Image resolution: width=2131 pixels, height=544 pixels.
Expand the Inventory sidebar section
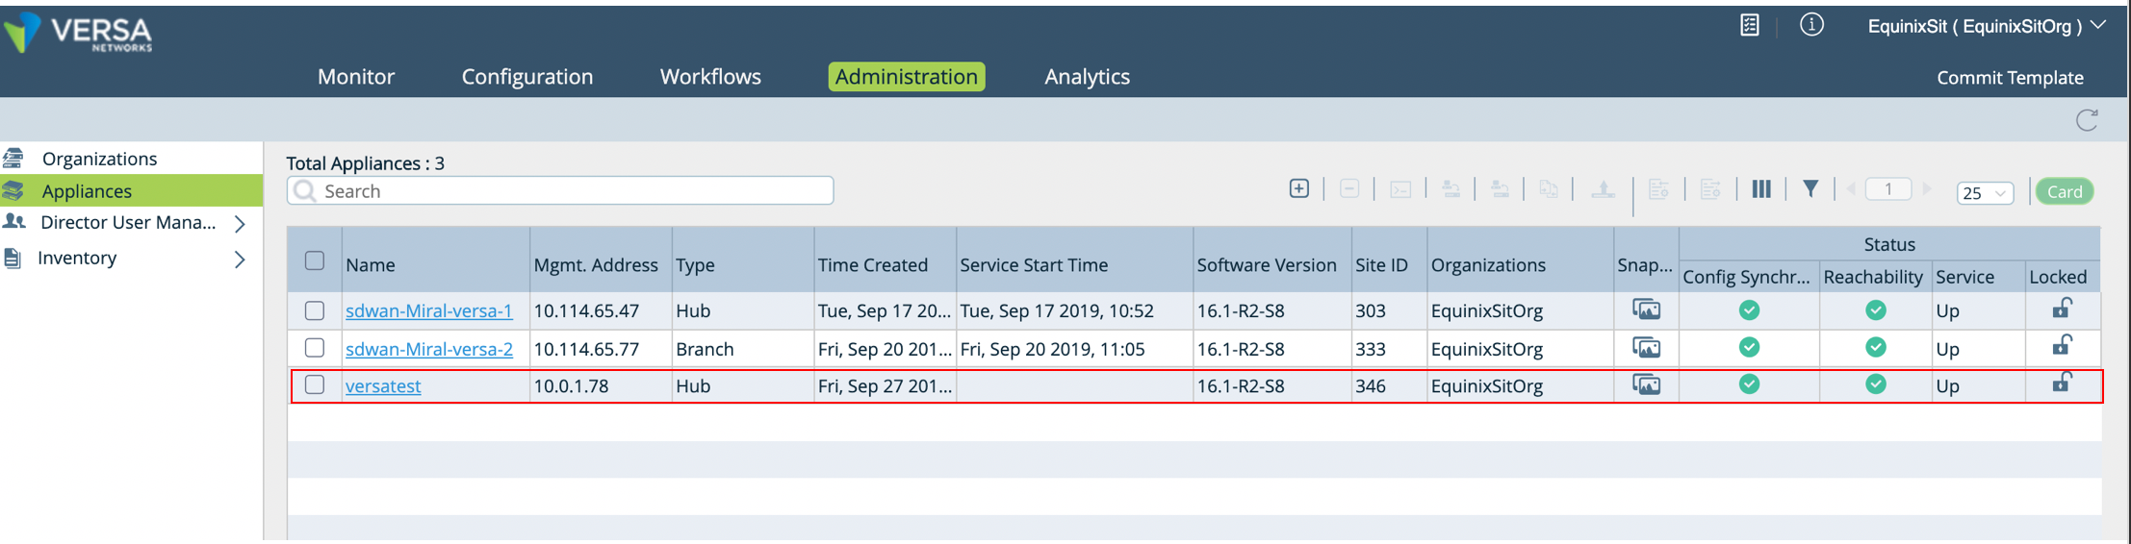[x=240, y=260]
